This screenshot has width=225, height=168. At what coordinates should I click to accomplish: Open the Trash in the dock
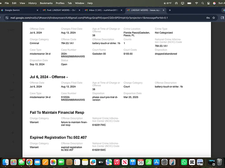click(x=219, y=162)
